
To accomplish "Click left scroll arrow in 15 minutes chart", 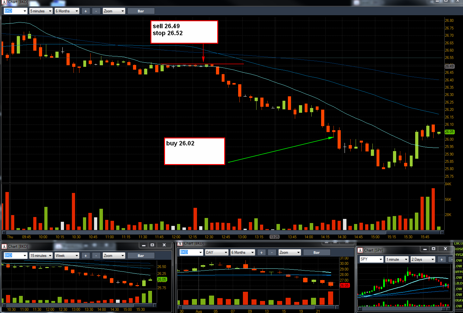I will tap(3, 305).
